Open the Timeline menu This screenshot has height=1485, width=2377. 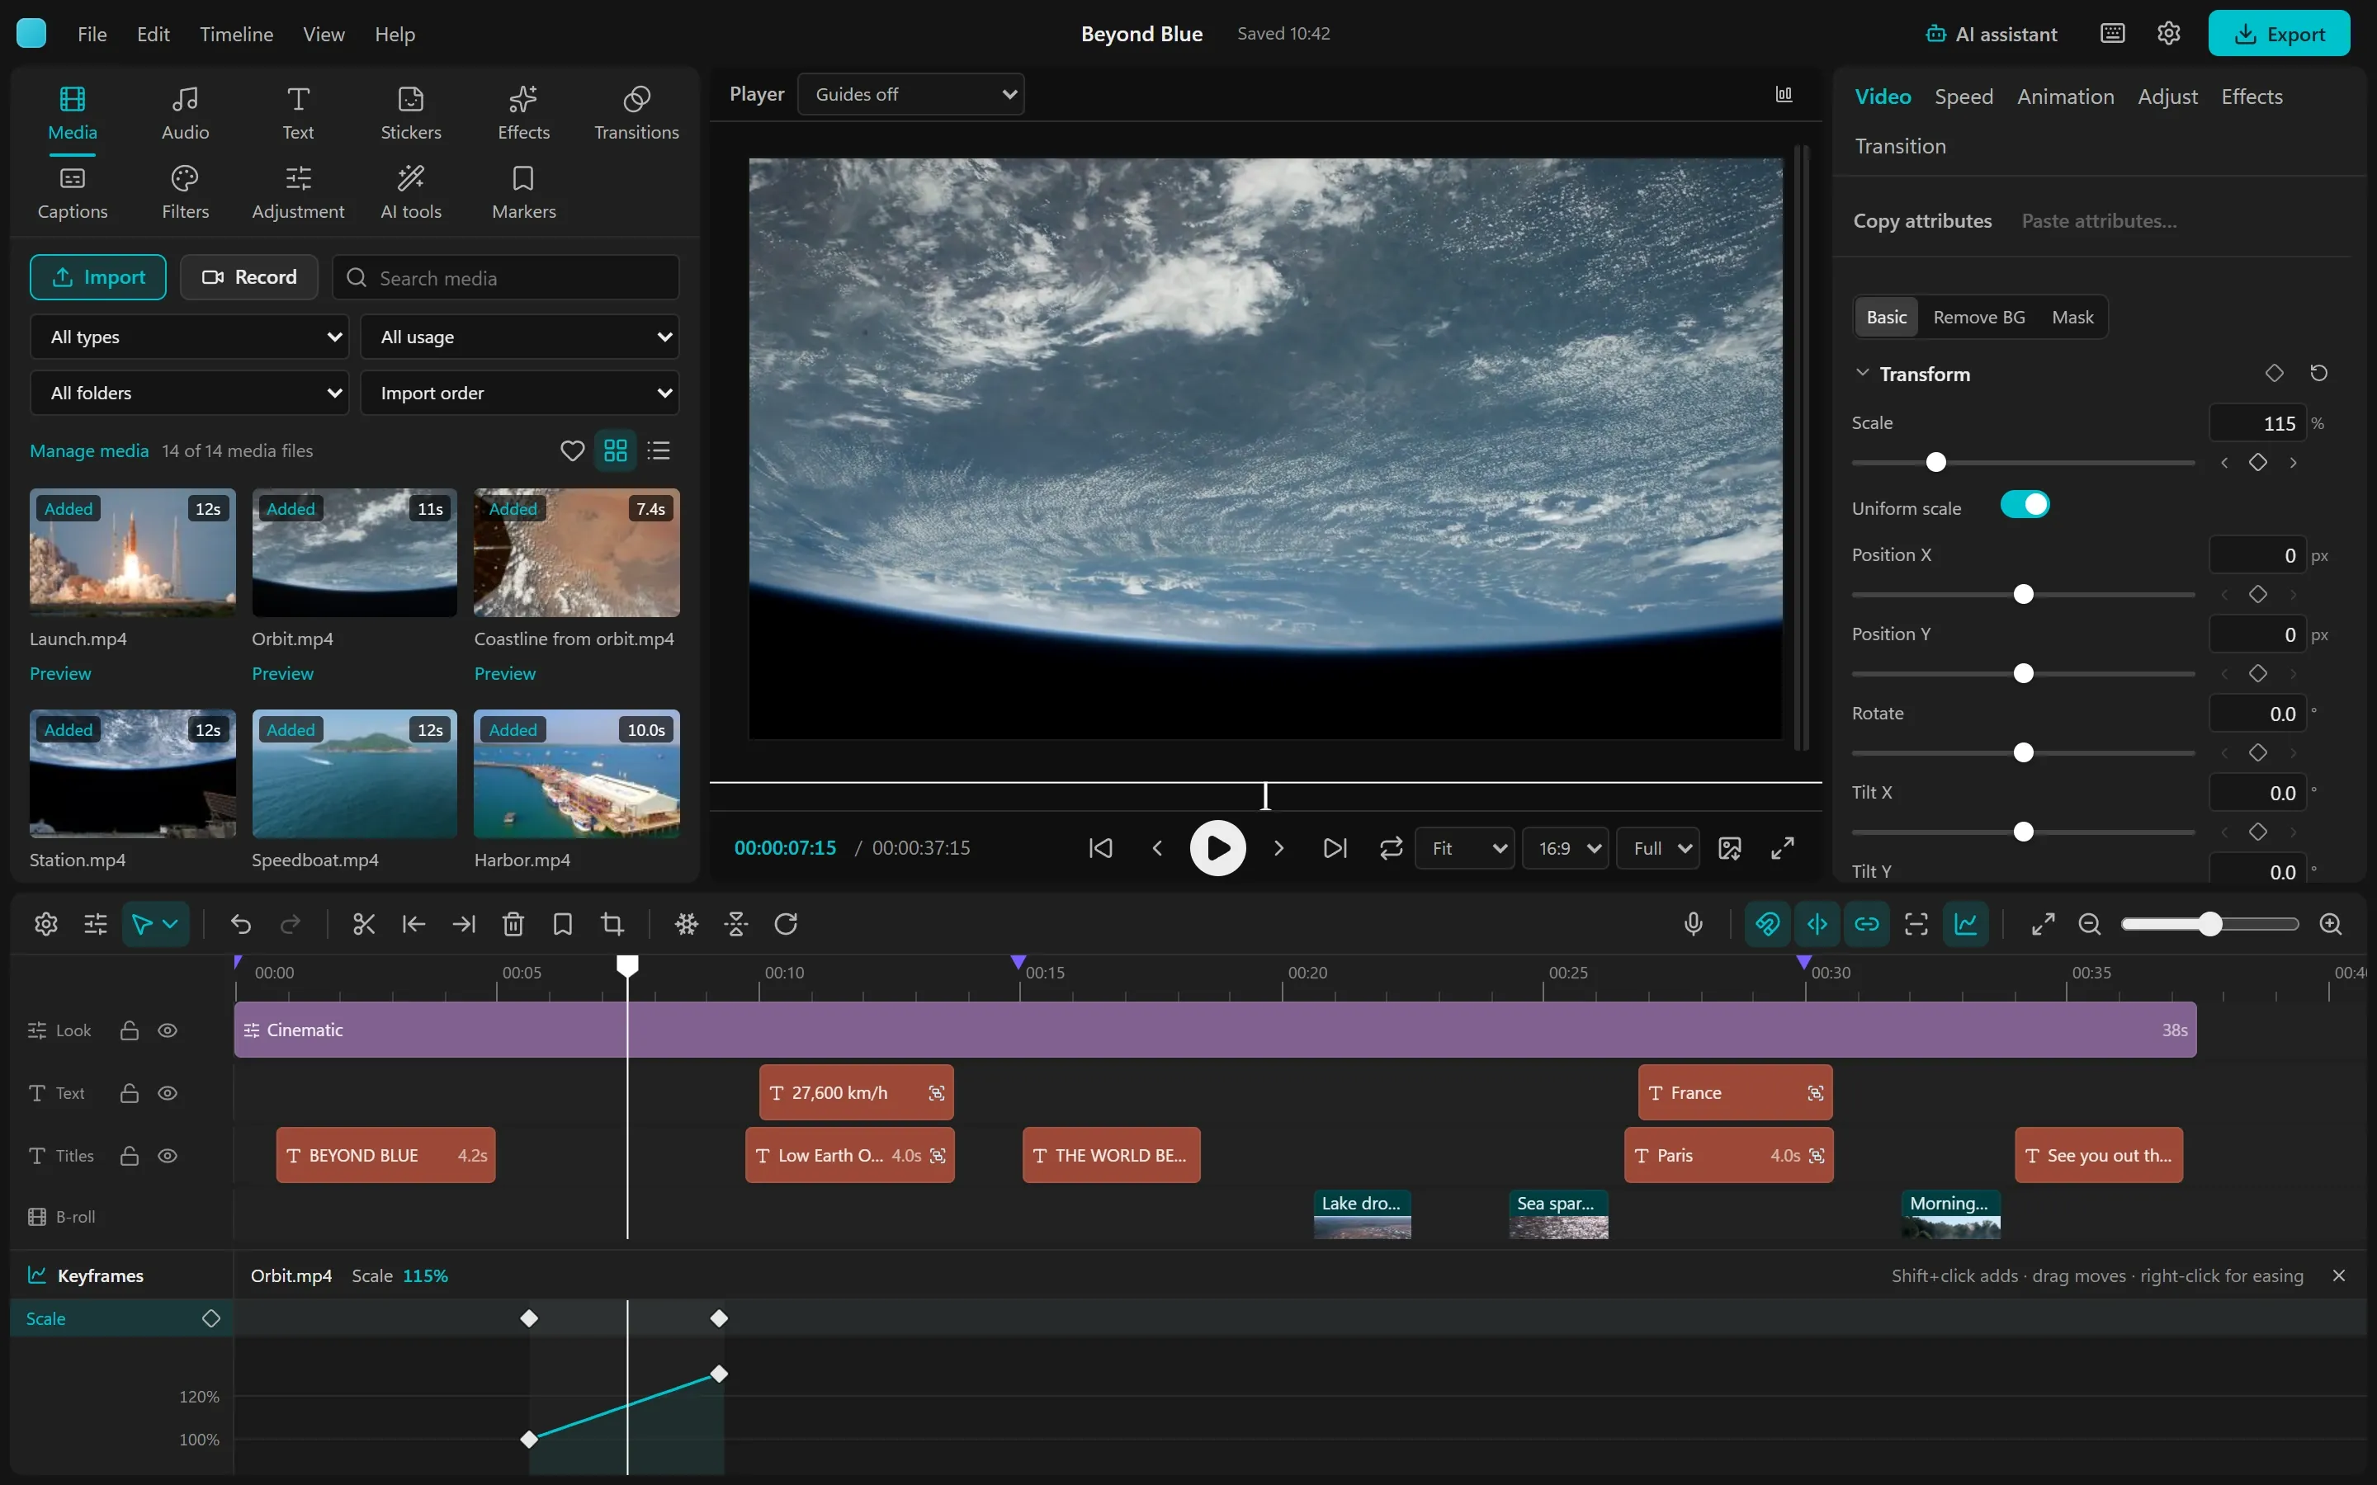pos(236,33)
